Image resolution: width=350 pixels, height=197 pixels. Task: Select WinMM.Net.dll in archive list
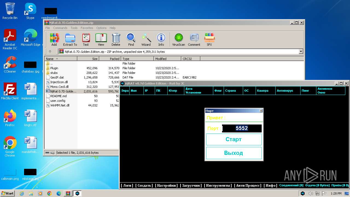pyautogui.click(x=60, y=105)
